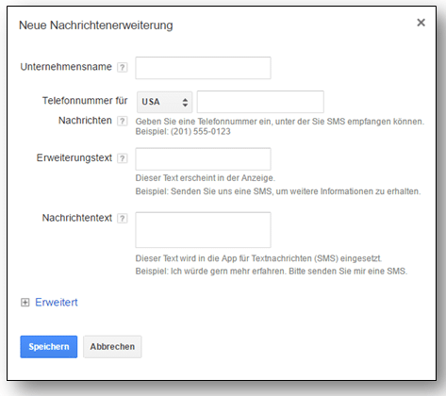
Task: Click the Erweiterungstext input box
Action: pyautogui.click(x=203, y=159)
